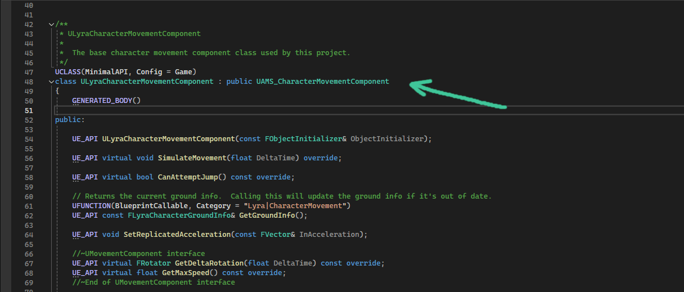Click ULyraCharacterMovementComponent in class declaration
Image resolution: width=684 pixels, height=292 pixels.
147,82
